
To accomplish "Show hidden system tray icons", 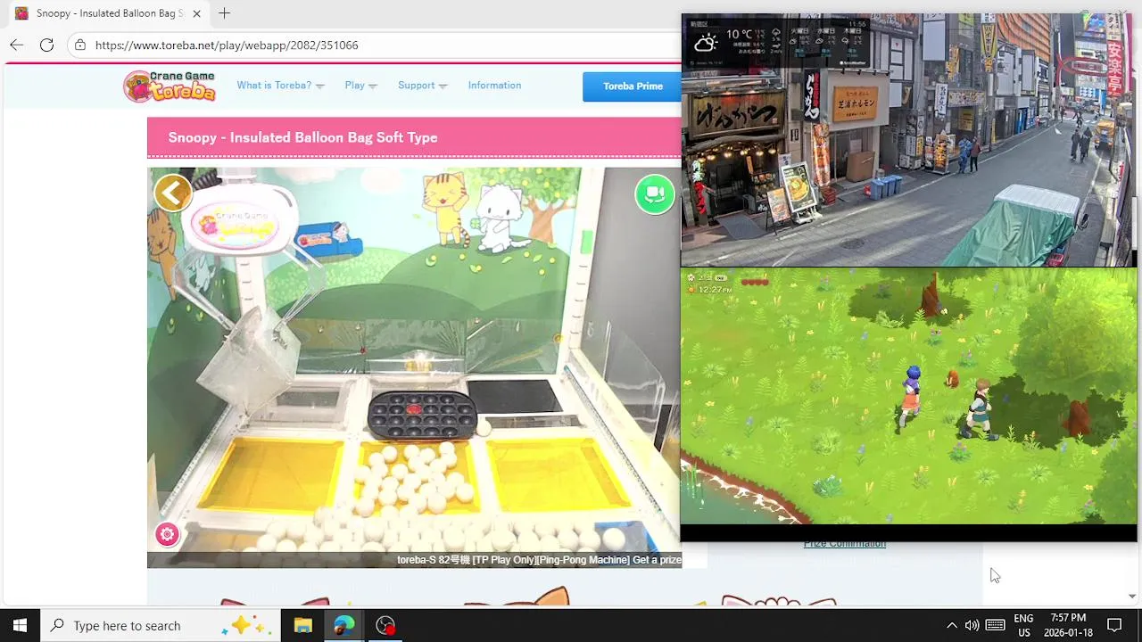I will (951, 625).
